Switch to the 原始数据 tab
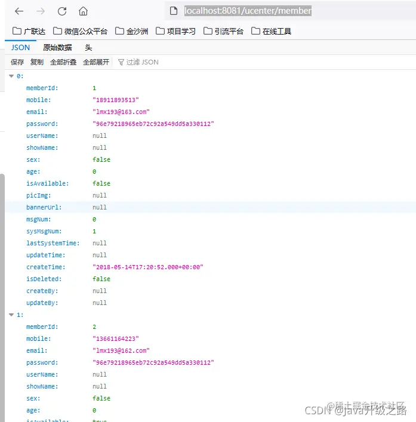Screen dimensions: 416x422 click(x=57, y=48)
